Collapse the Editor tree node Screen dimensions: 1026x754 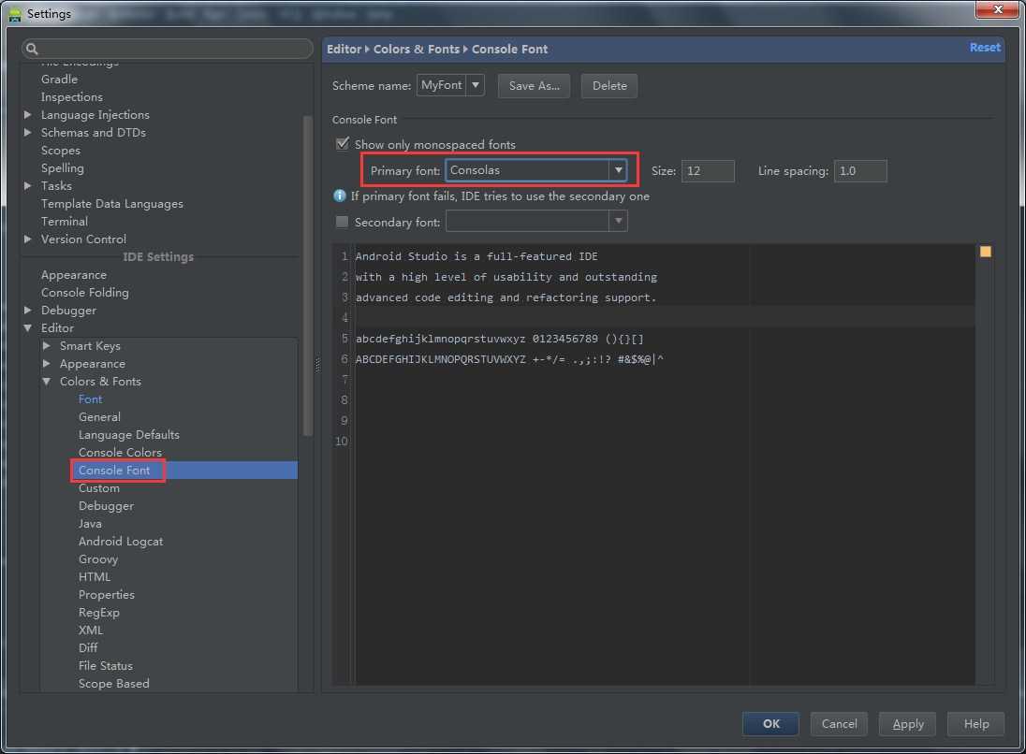point(27,327)
